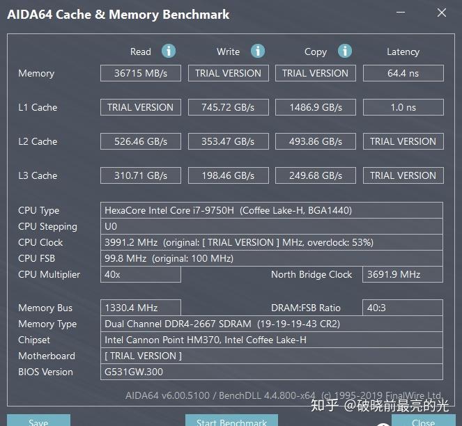Click the DRAM:FSB Ratio label
The height and width of the screenshot is (426, 462).
click(306, 308)
